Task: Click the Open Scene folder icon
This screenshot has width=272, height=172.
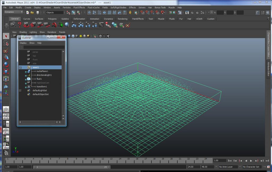Action: click(32, 12)
